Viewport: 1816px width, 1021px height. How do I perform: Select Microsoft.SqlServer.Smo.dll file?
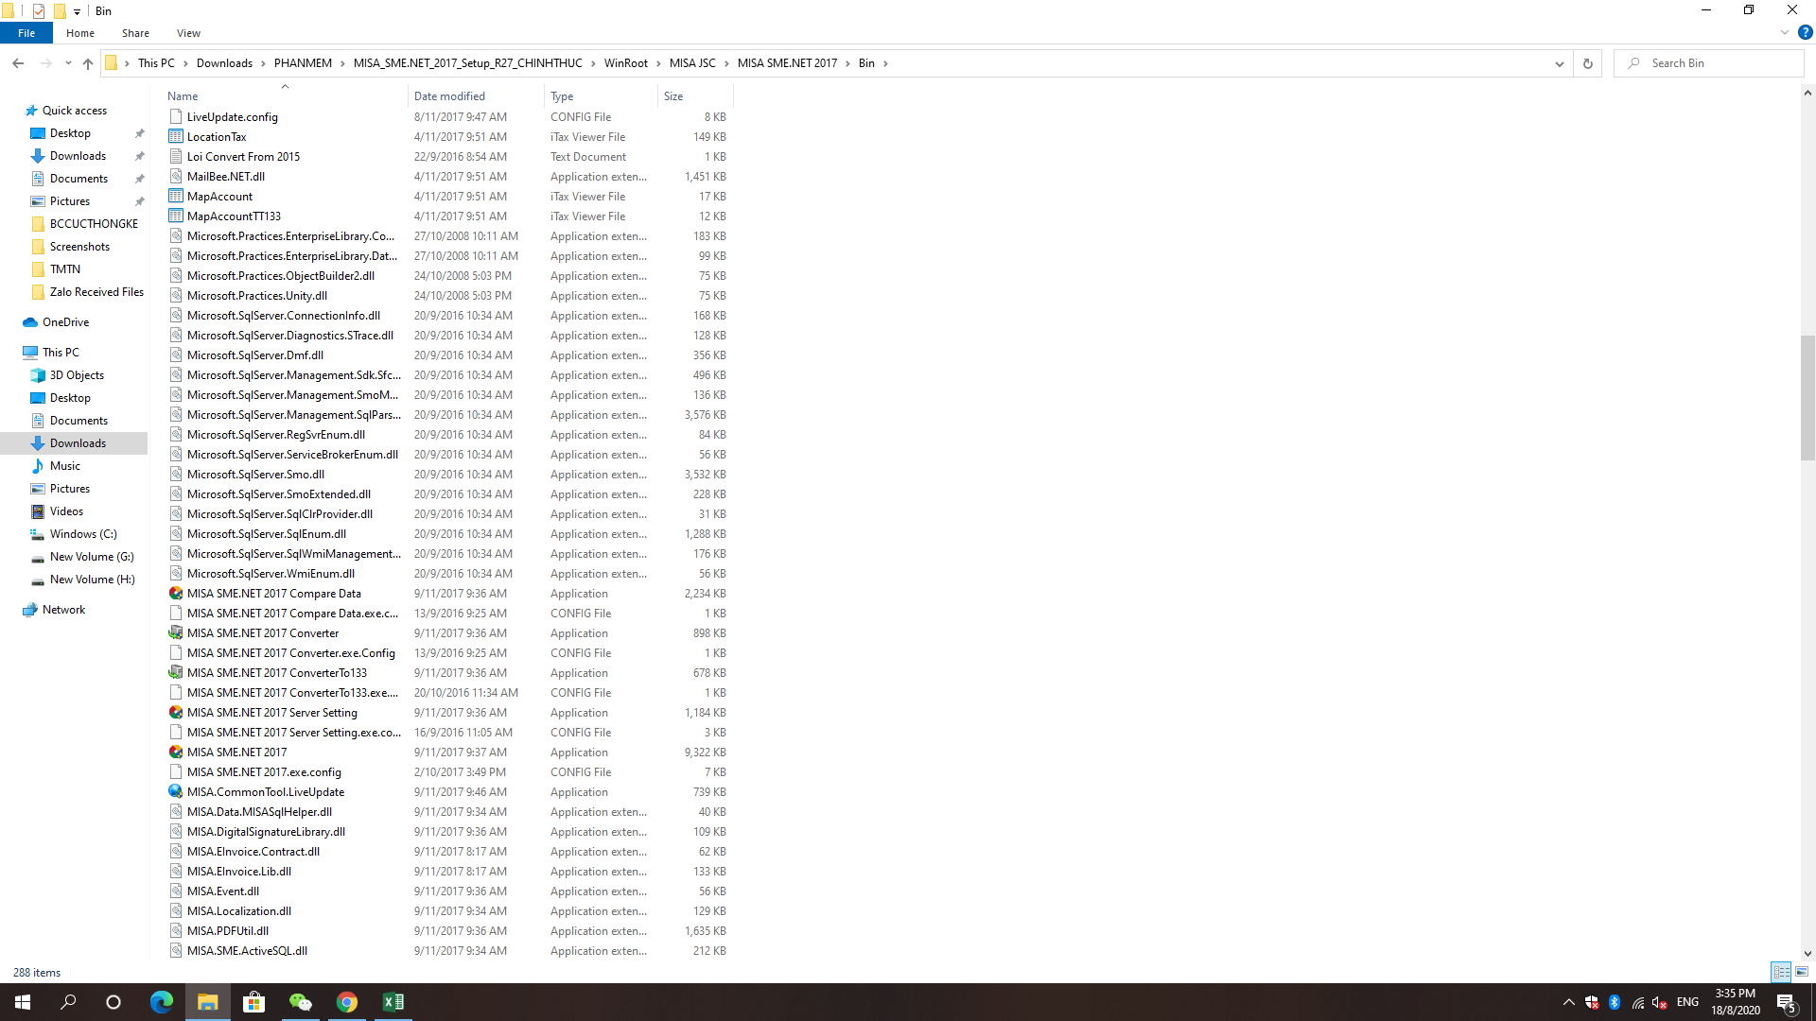tap(255, 475)
